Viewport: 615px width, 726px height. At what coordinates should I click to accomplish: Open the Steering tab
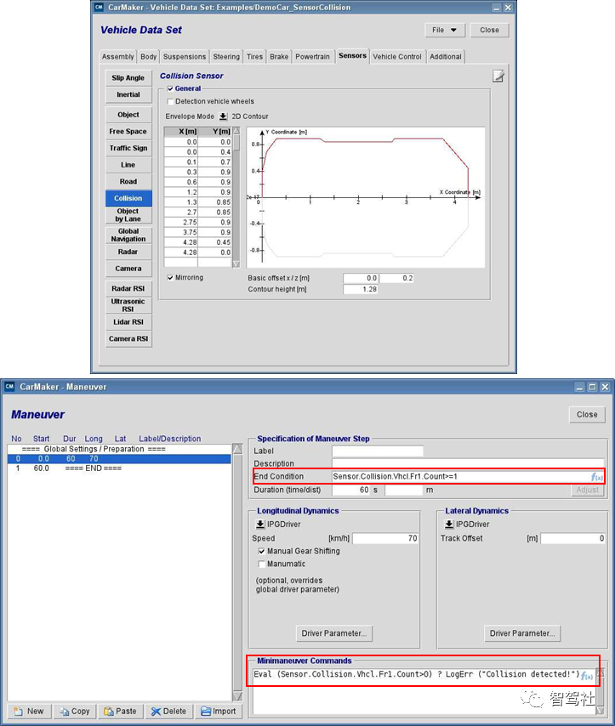[x=226, y=56]
